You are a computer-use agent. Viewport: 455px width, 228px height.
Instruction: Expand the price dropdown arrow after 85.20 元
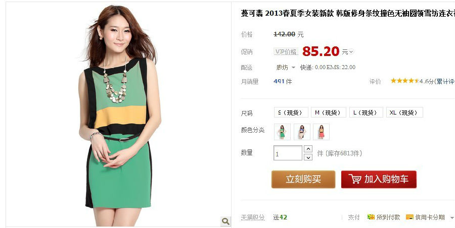351,52
